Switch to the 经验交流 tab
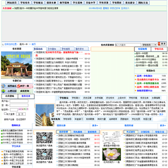The image size is (168, 168). click(x=160, y=132)
